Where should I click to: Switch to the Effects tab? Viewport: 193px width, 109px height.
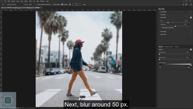click(161, 47)
